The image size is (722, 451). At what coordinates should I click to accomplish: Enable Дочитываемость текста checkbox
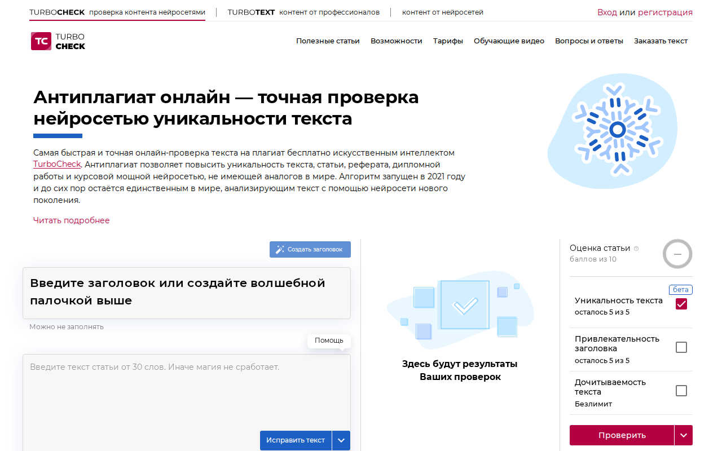[681, 391]
